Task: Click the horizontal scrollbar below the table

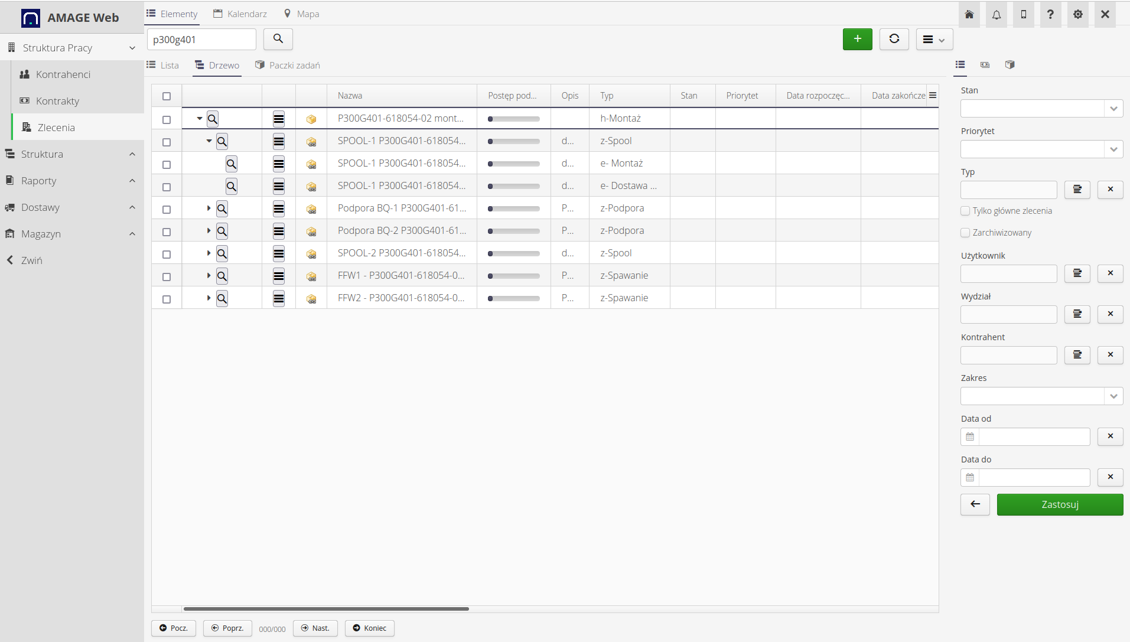Action: click(326, 608)
